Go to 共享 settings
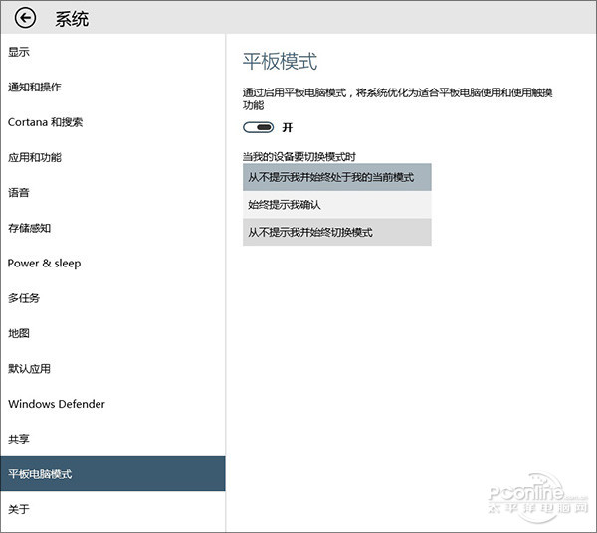 112,439
